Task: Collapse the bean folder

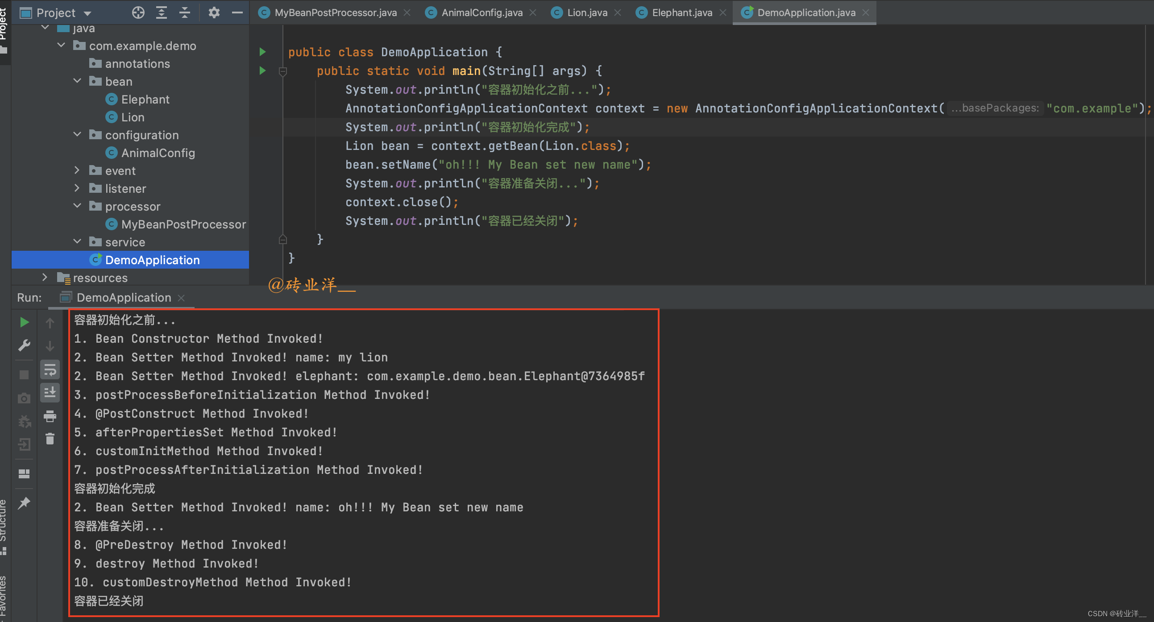Action: pyautogui.click(x=77, y=81)
